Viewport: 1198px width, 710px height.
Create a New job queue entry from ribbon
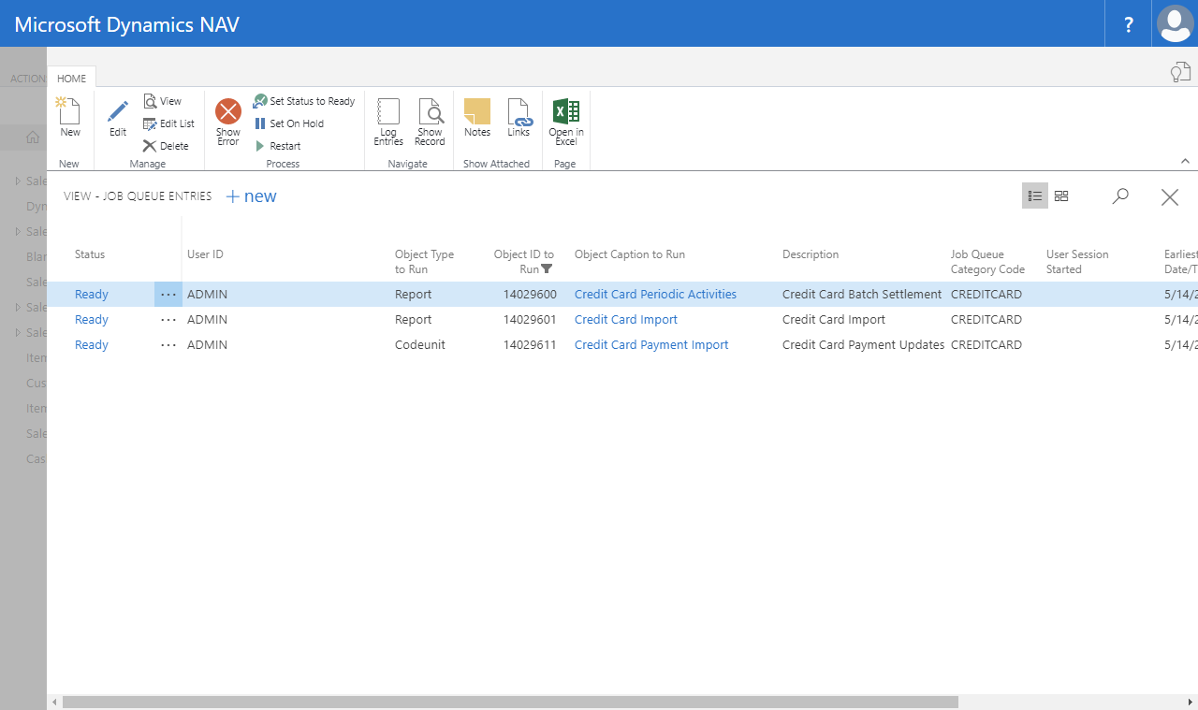pyautogui.click(x=70, y=119)
